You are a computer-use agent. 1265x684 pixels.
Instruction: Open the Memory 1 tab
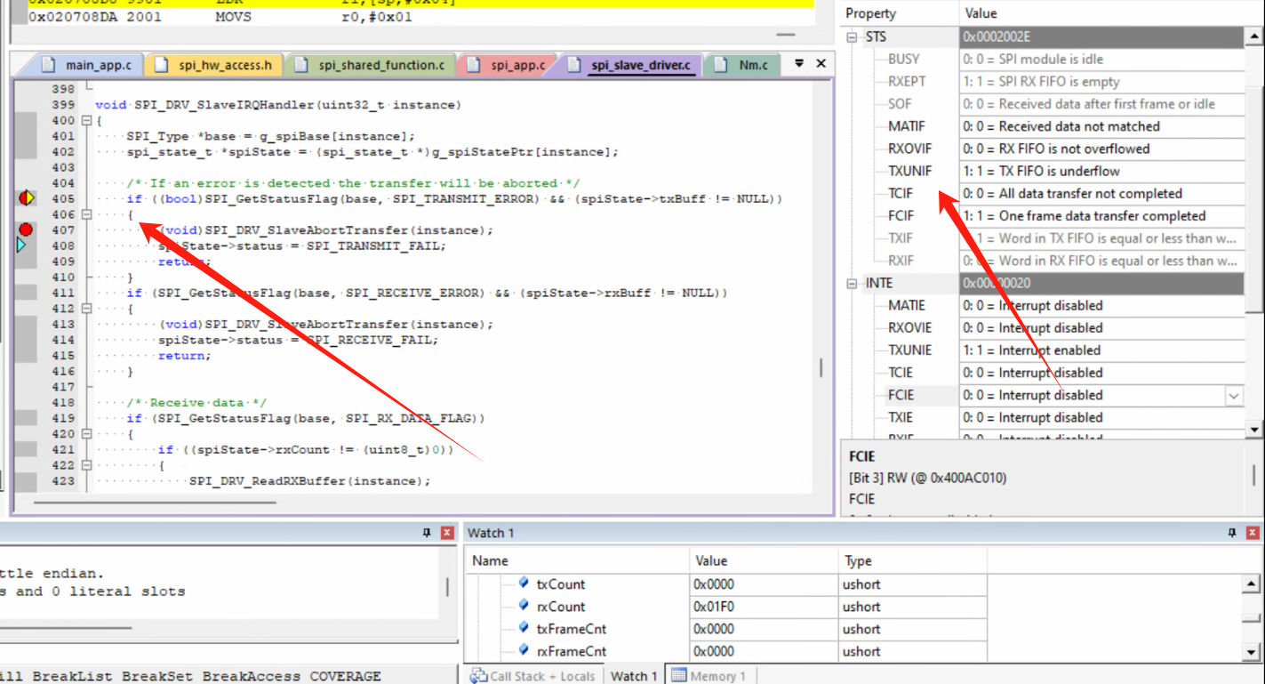pyautogui.click(x=711, y=676)
